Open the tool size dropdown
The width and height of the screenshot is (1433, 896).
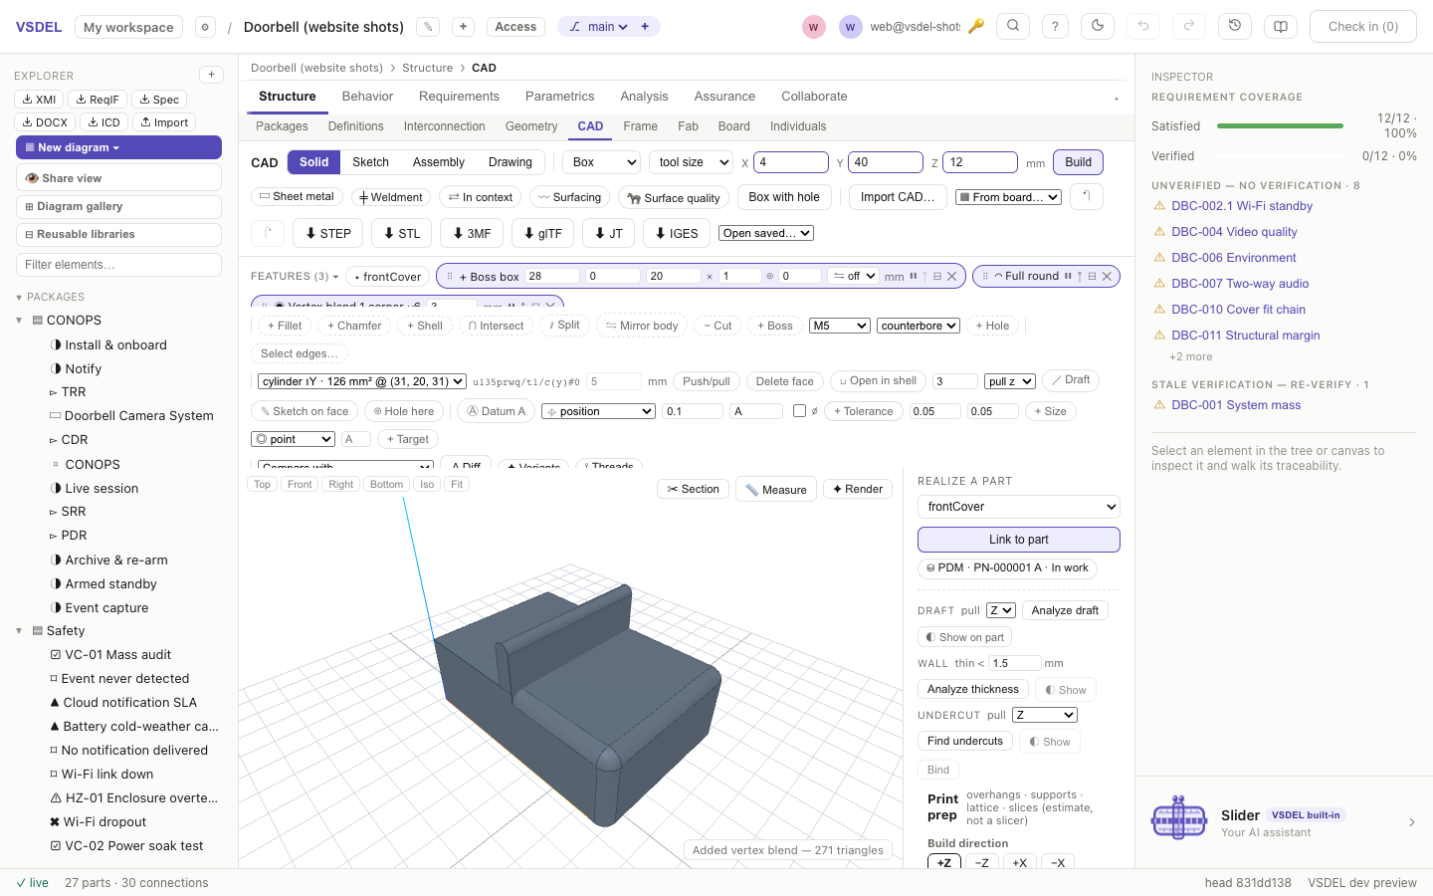[x=692, y=162]
